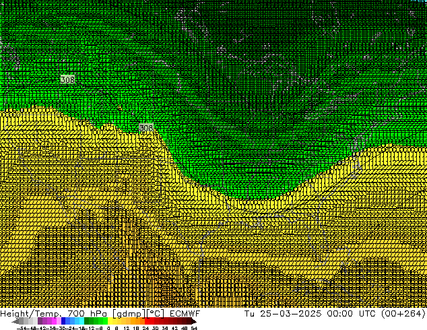Click the positive '54' legend scale value

pyautogui.click(x=194, y=328)
